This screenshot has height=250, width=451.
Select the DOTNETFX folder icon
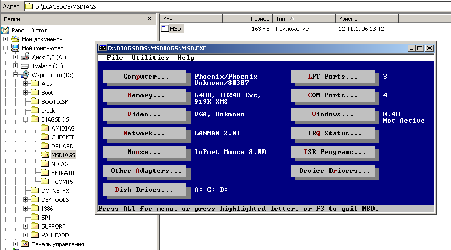(x=35, y=190)
